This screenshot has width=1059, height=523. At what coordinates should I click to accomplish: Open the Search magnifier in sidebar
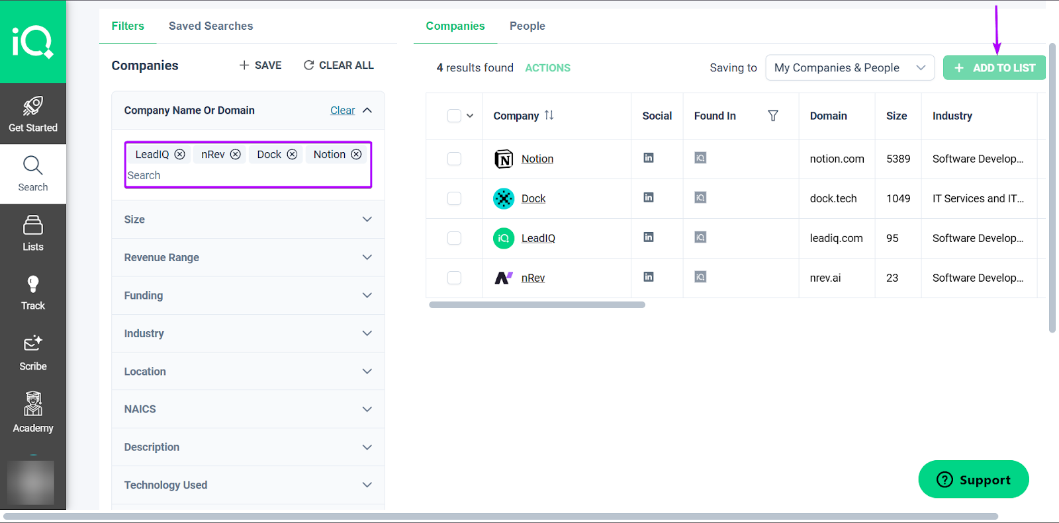[33, 165]
